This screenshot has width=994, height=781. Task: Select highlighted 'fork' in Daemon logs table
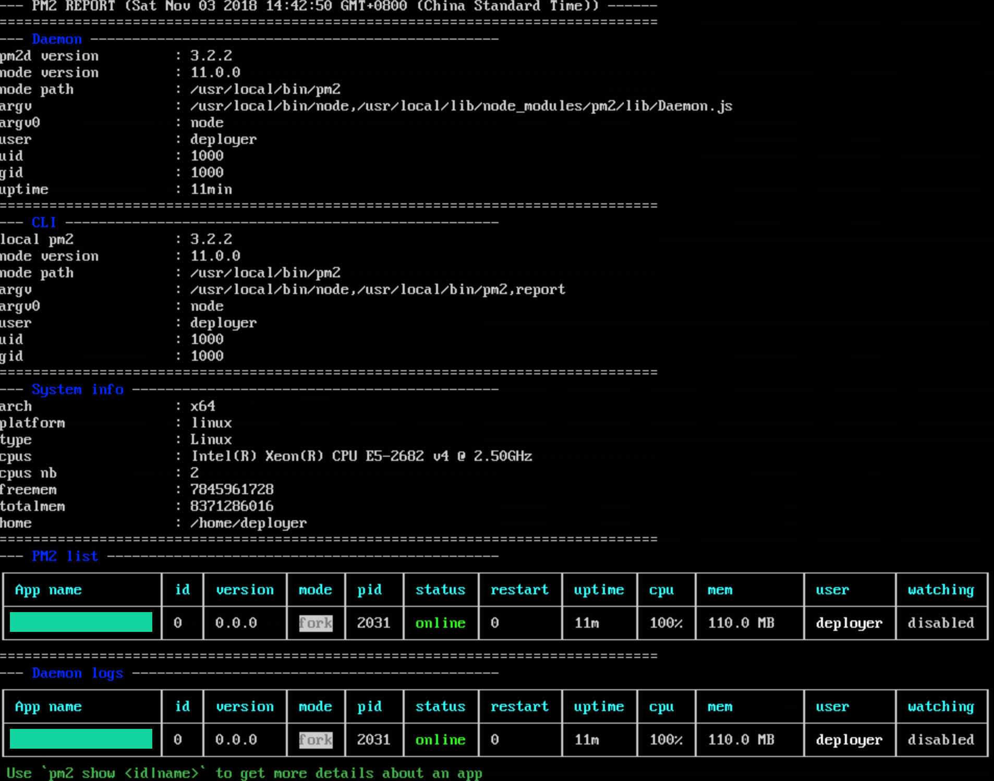pyautogui.click(x=316, y=740)
